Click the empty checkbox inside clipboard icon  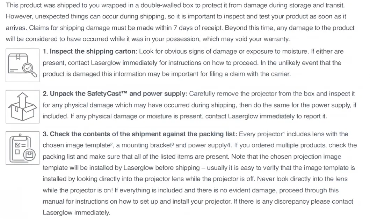tap(17, 152)
